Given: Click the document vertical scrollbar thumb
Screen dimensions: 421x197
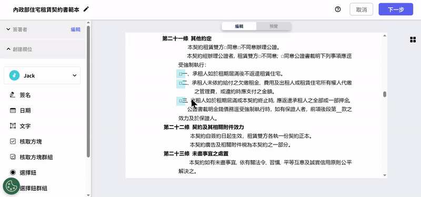Looking at the screenshot, I should click(385, 95).
